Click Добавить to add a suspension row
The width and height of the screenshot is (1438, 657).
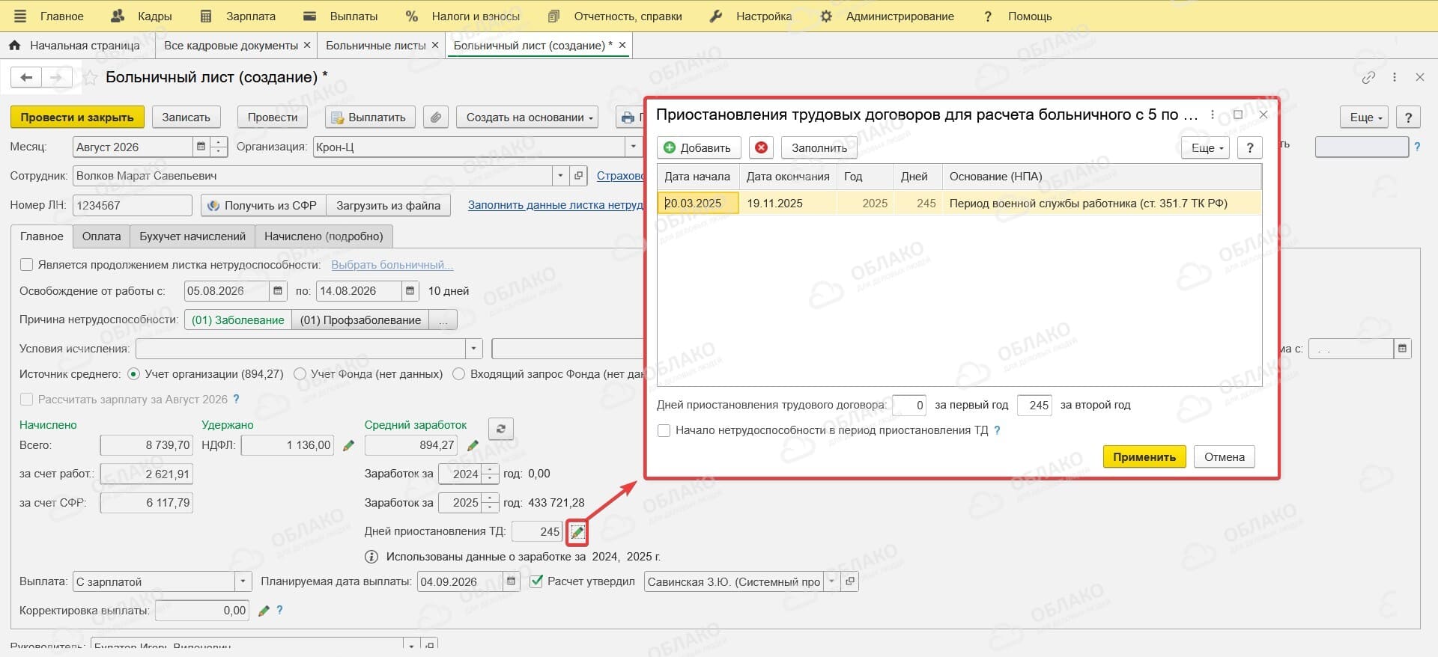point(699,147)
